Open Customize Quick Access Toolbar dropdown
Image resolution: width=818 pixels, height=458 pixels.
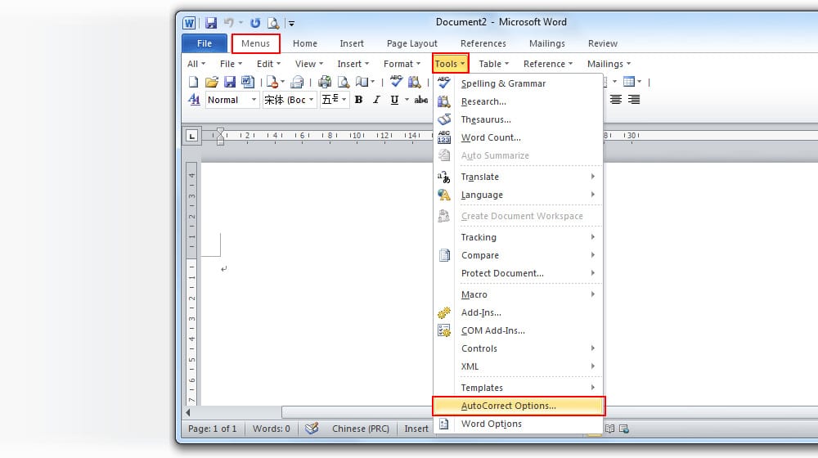[292, 24]
